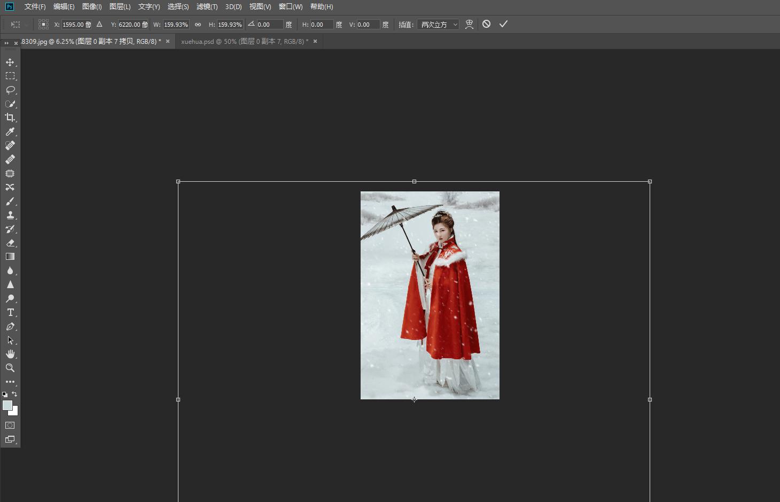Select the Zoom magnifier tool
The image size is (780, 502).
[10, 368]
